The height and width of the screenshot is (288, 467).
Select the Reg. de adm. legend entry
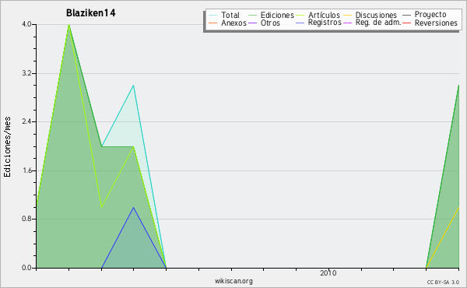click(372, 23)
